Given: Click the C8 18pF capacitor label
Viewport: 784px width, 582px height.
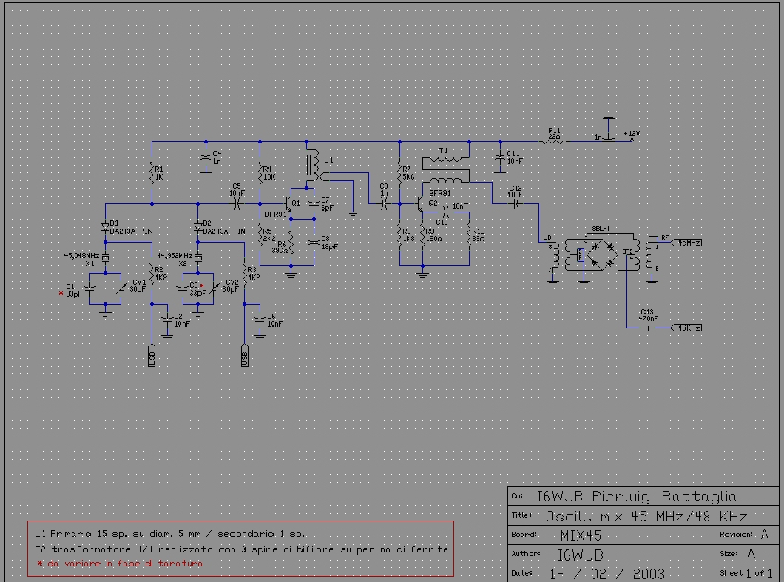Looking at the screenshot, I should point(329,243).
